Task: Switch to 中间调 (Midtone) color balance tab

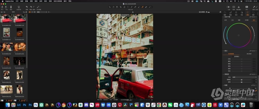Action: (x=246, y=20)
